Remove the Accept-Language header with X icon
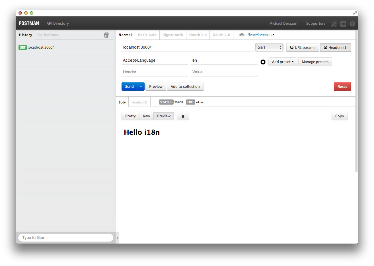The width and height of the screenshot is (374, 266). point(263,62)
